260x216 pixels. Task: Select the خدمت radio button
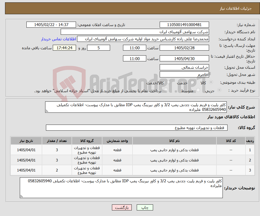[x=192, y=82]
